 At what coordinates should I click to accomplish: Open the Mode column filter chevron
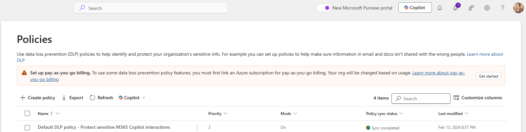(x=295, y=114)
